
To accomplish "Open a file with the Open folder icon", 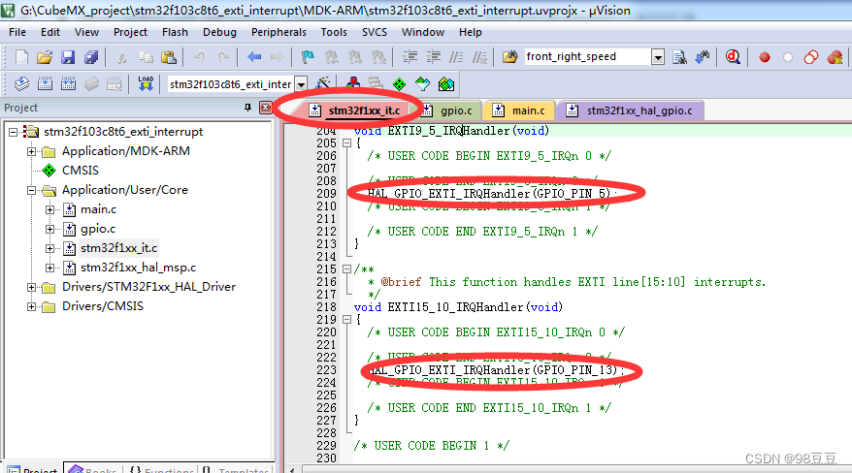I will click(45, 57).
